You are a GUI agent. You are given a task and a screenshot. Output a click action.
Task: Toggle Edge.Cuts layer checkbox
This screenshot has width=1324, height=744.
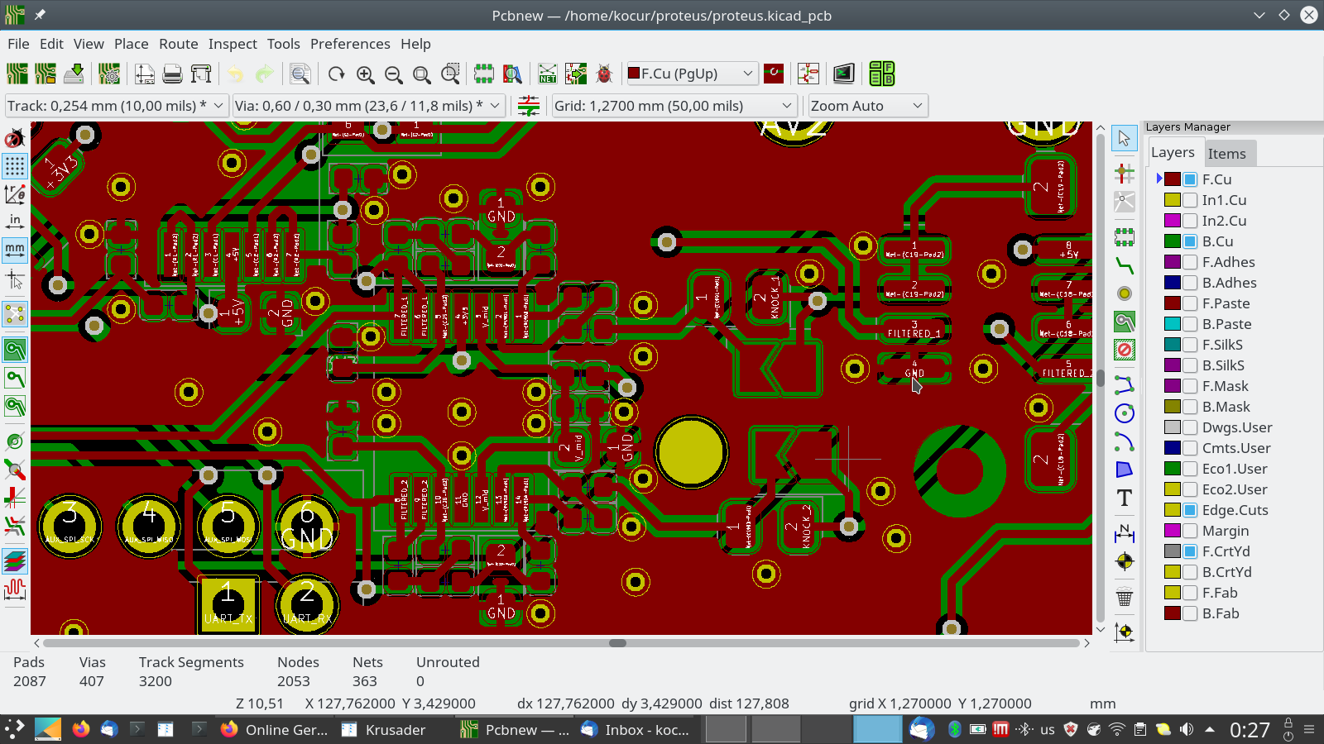tap(1190, 510)
